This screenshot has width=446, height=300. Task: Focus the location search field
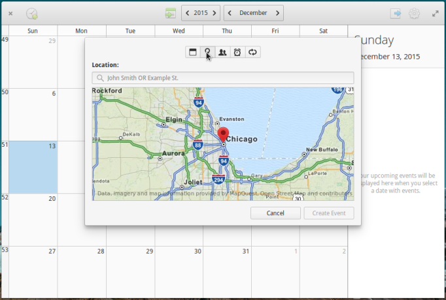click(223, 78)
